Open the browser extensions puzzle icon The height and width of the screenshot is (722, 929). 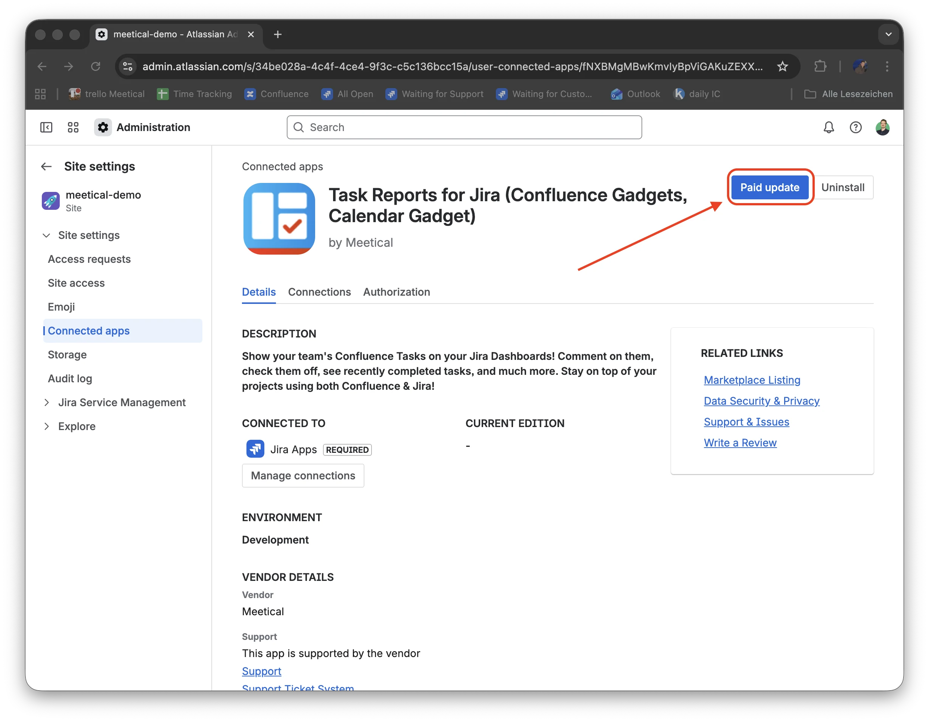820,66
